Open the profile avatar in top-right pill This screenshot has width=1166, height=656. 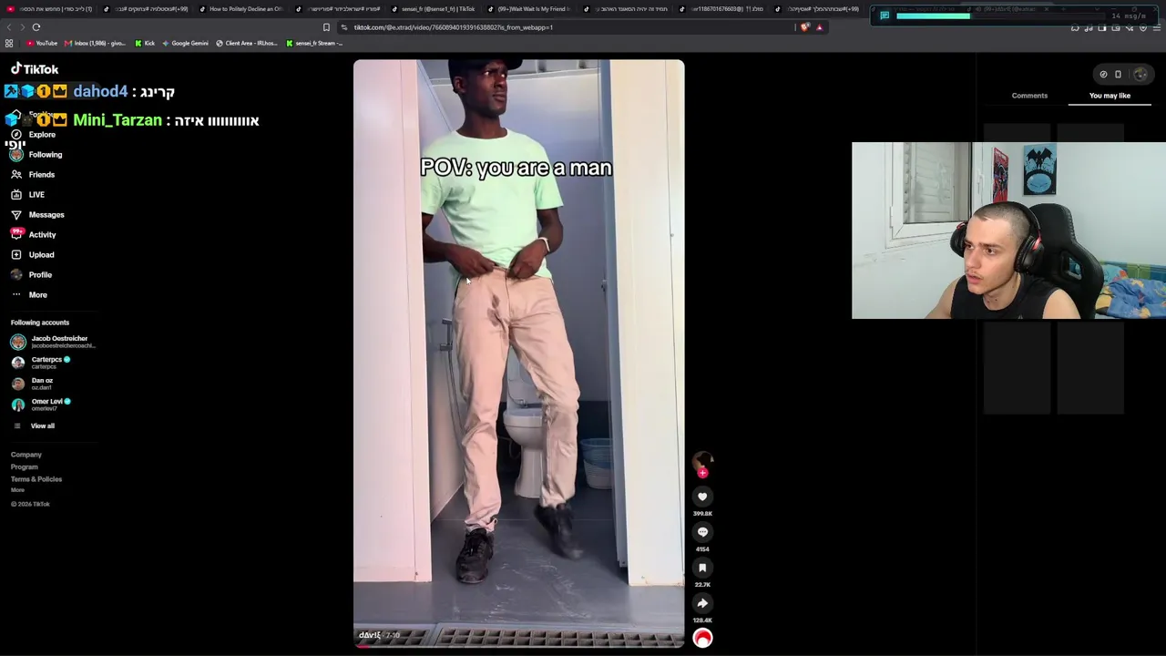1140,75
